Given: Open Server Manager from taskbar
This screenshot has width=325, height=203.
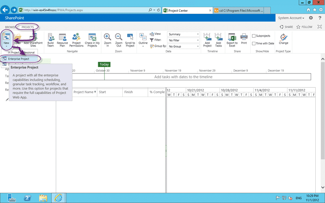Looking at the screenshot, I should tap(11, 198).
